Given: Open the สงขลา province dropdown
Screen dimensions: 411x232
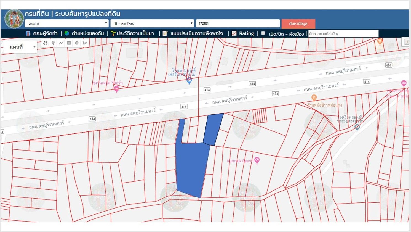Looking at the screenshot, I should (67, 23).
